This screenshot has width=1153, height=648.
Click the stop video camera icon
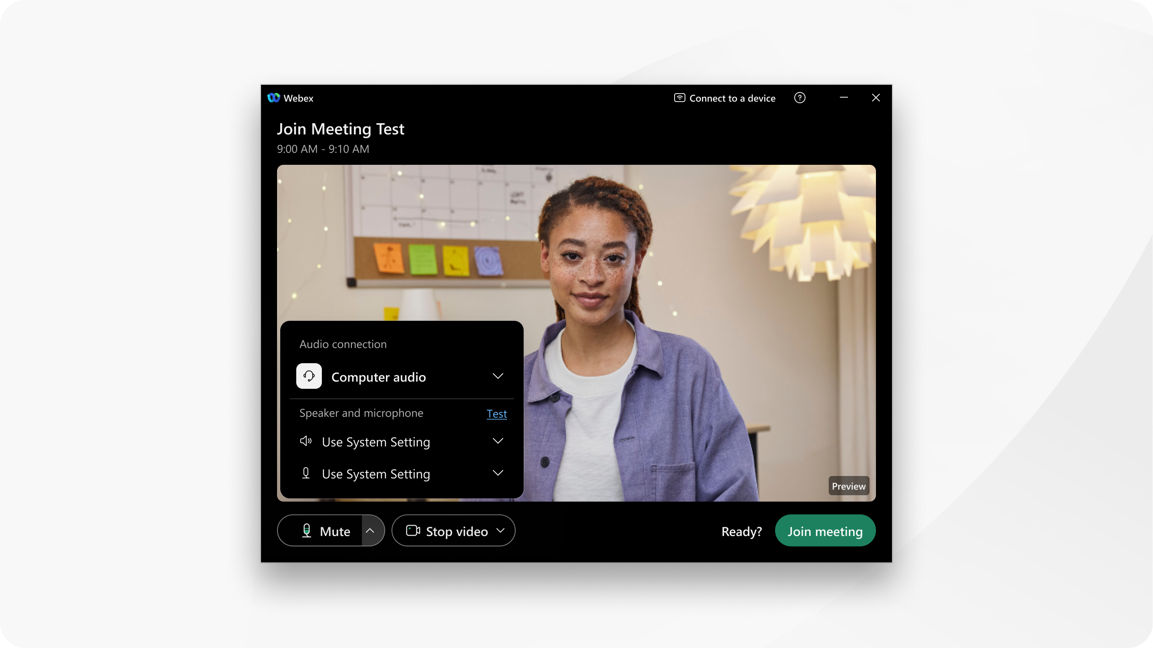point(413,531)
